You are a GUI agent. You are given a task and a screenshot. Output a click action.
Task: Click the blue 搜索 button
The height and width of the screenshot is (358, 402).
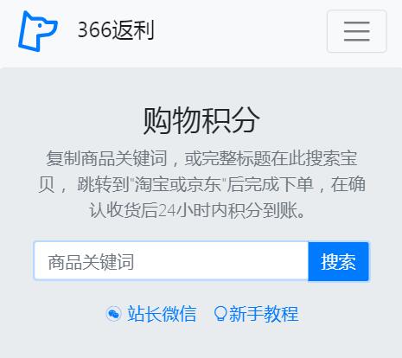tap(338, 261)
